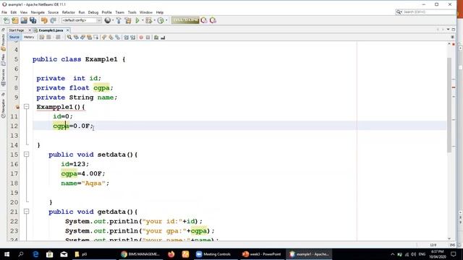Open the Refactor menu
The width and height of the screenshot is (463, 260).
pyautogui.click(x=69, y=12)
